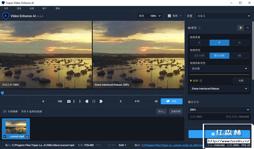This screenshot has height=149, width=254.
Task: Set trim start with left brace icon
Action: tap(74, 101)
